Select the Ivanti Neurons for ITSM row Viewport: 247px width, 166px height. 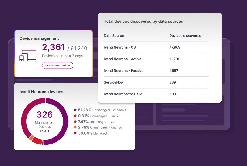tap(156, 94)
